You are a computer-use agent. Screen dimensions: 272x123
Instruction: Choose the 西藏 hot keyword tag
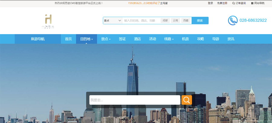(x=186, y=20)
